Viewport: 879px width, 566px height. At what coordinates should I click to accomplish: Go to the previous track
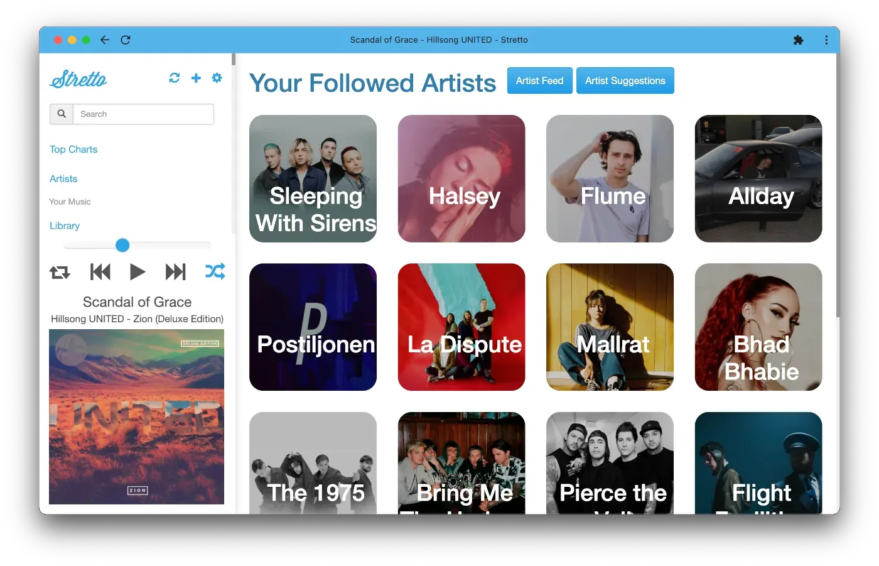100,272
